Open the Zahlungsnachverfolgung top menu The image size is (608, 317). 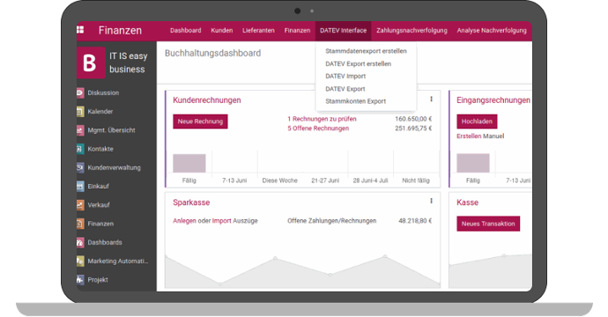[x=412, y=31]
